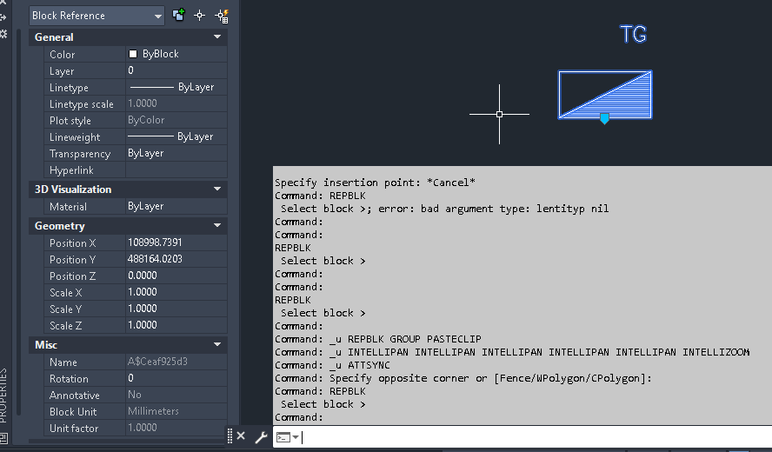Click the '_u REPBLK GROUP PASTECLIP' history line
772x452 pixels.
tap(378, 339)
